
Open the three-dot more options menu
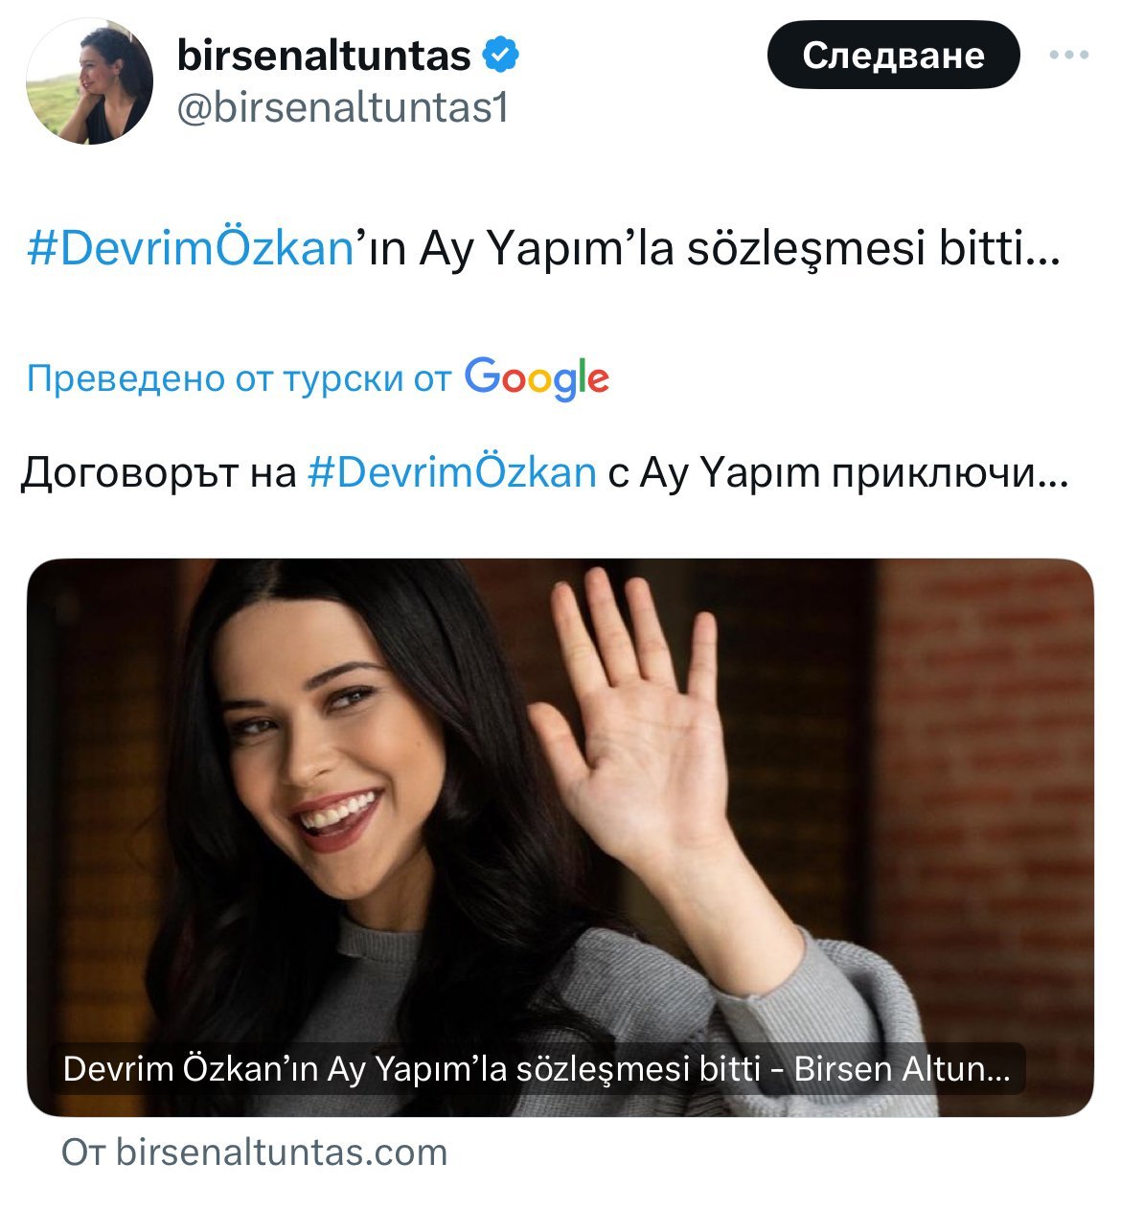(x=1069, y=56)
